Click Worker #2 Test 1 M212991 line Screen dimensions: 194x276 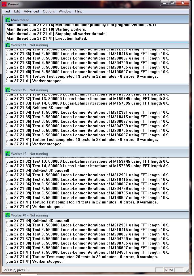pyautogui.click(x=87, y=112)
